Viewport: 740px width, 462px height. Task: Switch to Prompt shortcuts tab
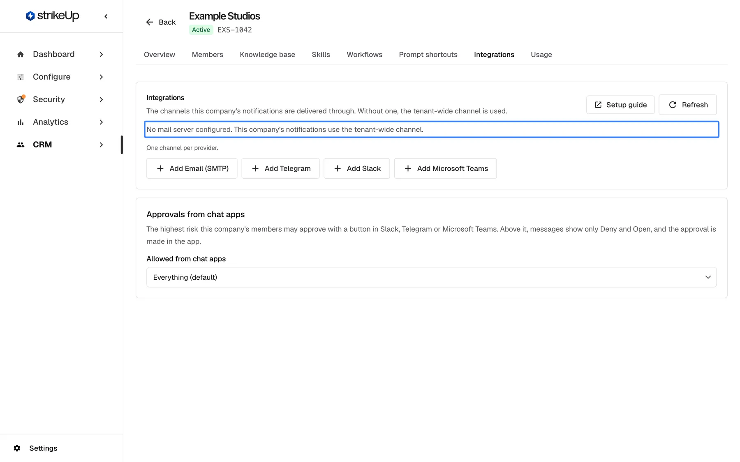click(x=428, y=55)
